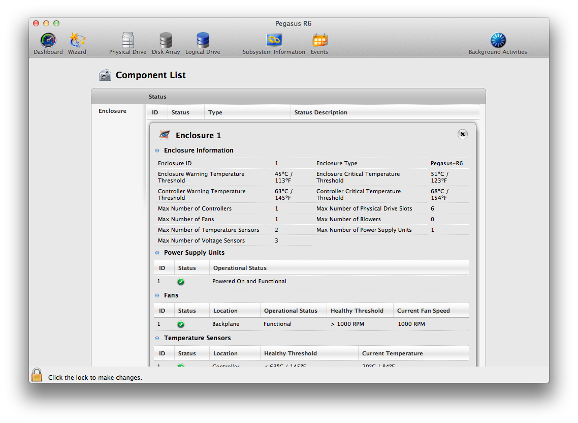The image size is (578, 423).
Task: Select the 'Powered On and Functional' text
Action: [249, 281]
